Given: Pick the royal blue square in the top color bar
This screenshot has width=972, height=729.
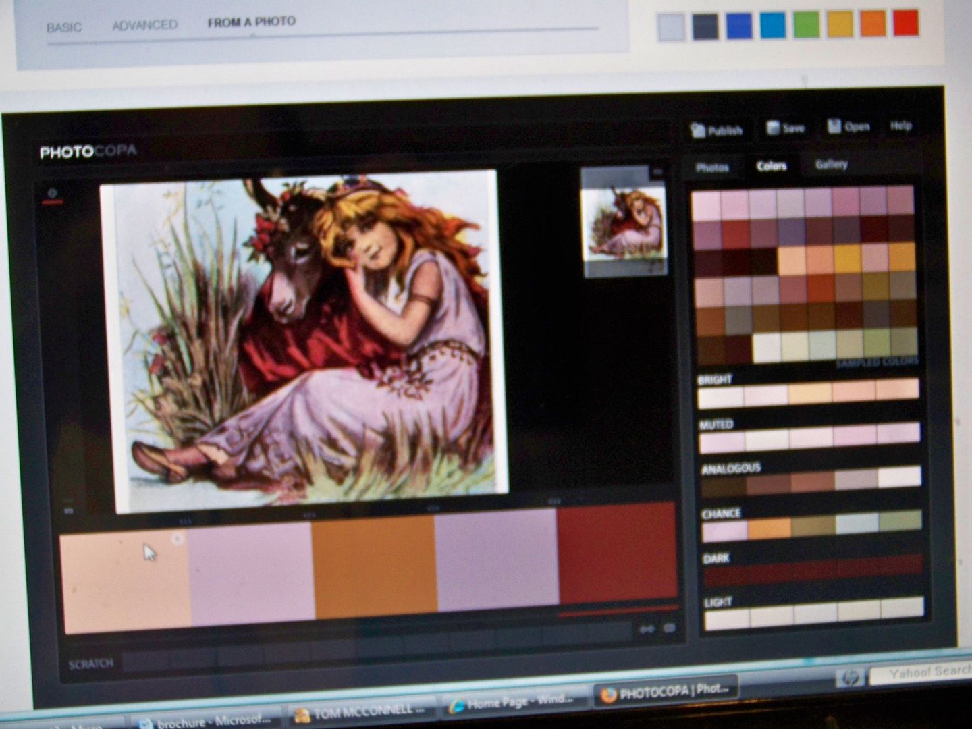Looking at the screenshot, I should (x=739, y=26).
